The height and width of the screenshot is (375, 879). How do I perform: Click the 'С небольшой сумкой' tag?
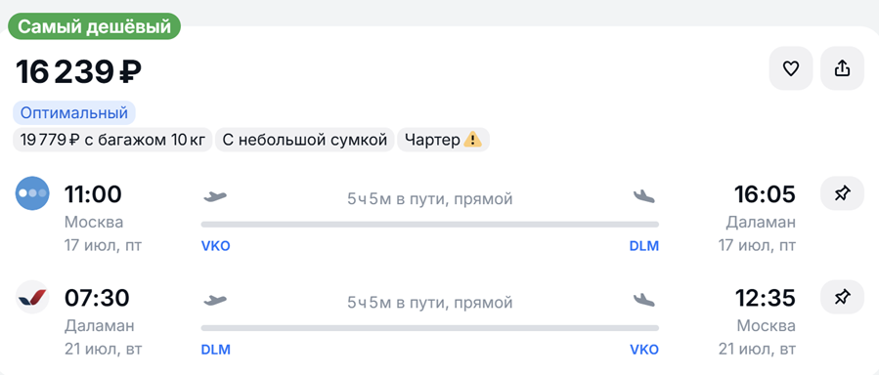tap(305, 140)
